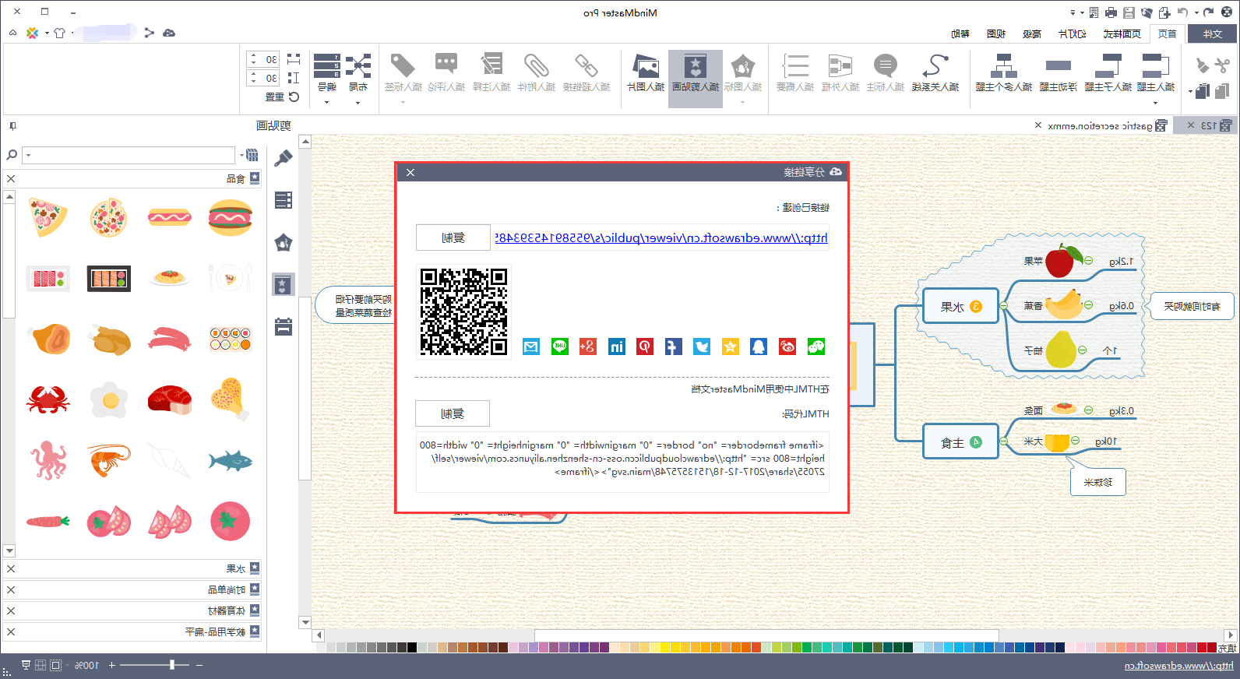Open the clipart library grid dropdown

[x=241, y=155]
